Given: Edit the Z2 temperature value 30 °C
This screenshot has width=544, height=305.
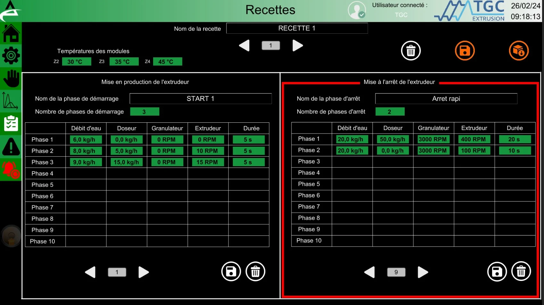Looking at the screenshot, I should point(77,62).
